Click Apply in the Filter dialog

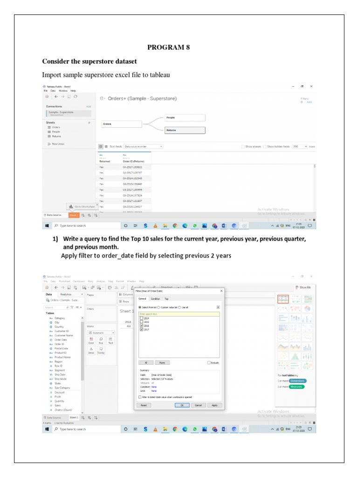(214, 405)
